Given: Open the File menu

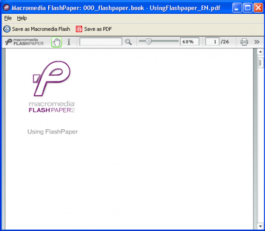Looking at the screenshot, I should (x=8, y=18).
